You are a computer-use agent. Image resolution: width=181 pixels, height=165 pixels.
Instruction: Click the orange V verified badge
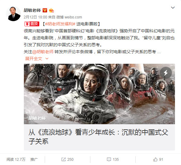(45, 10)
